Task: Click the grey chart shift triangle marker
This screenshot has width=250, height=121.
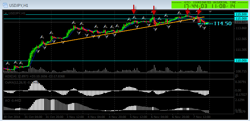Action: tap(210, 11)
